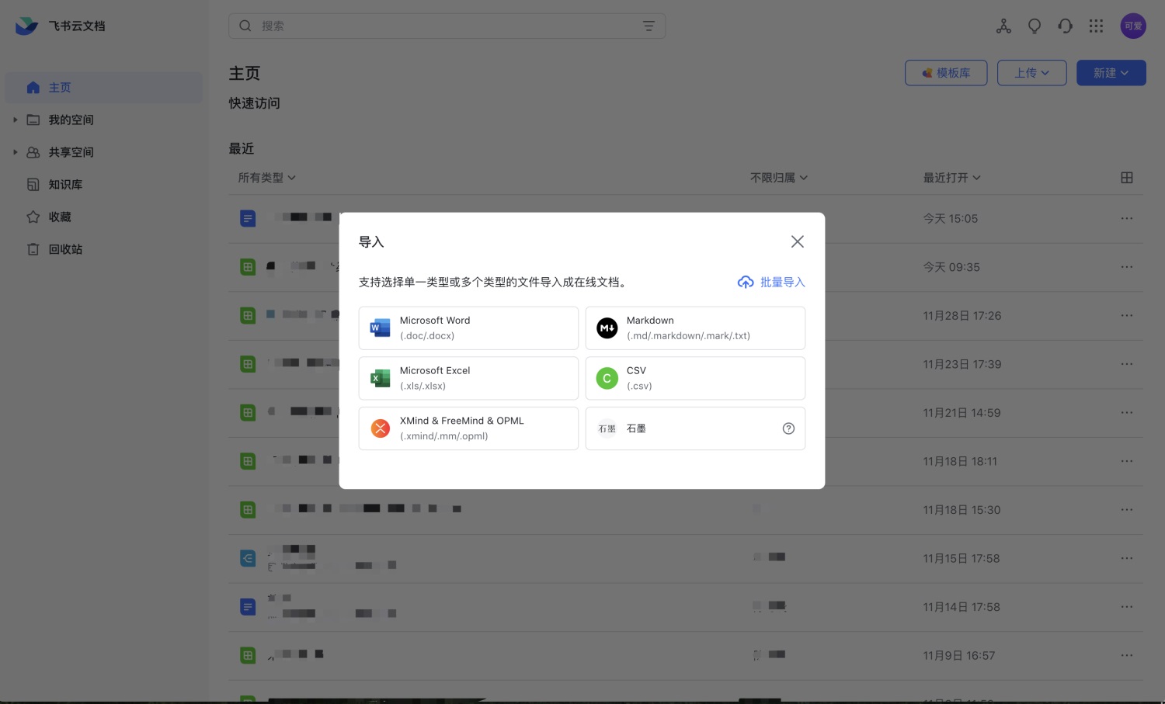Expand 所有类型 filter dropdown
The image size is (1165, 704).
(266, 178)
